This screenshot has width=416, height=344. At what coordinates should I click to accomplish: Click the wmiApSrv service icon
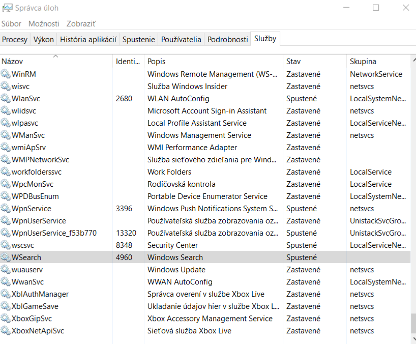click(5, 147)
